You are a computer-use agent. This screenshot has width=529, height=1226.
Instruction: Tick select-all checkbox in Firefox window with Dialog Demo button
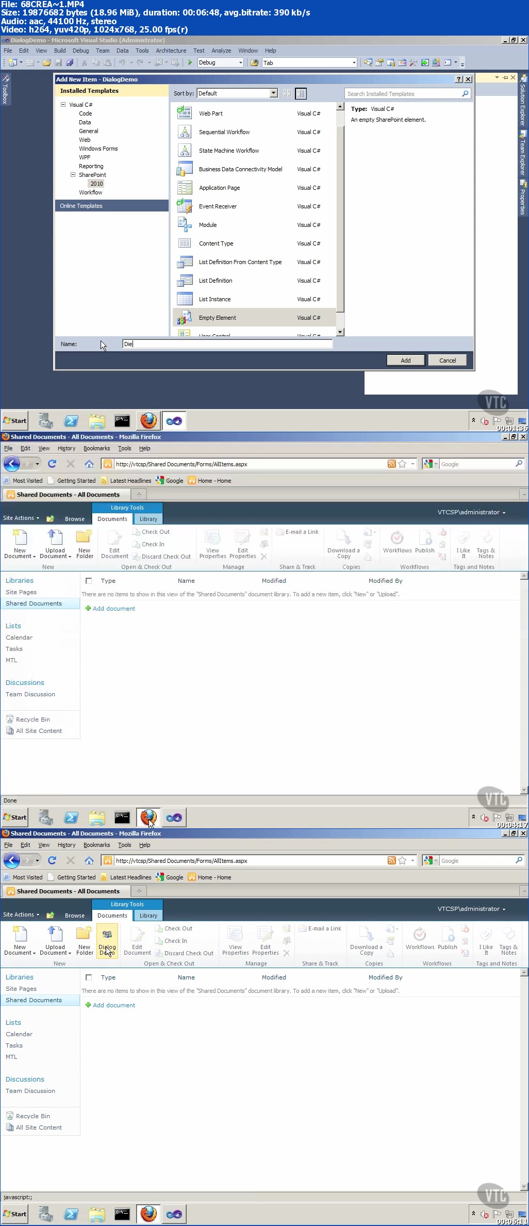click(x=89, y=977)
